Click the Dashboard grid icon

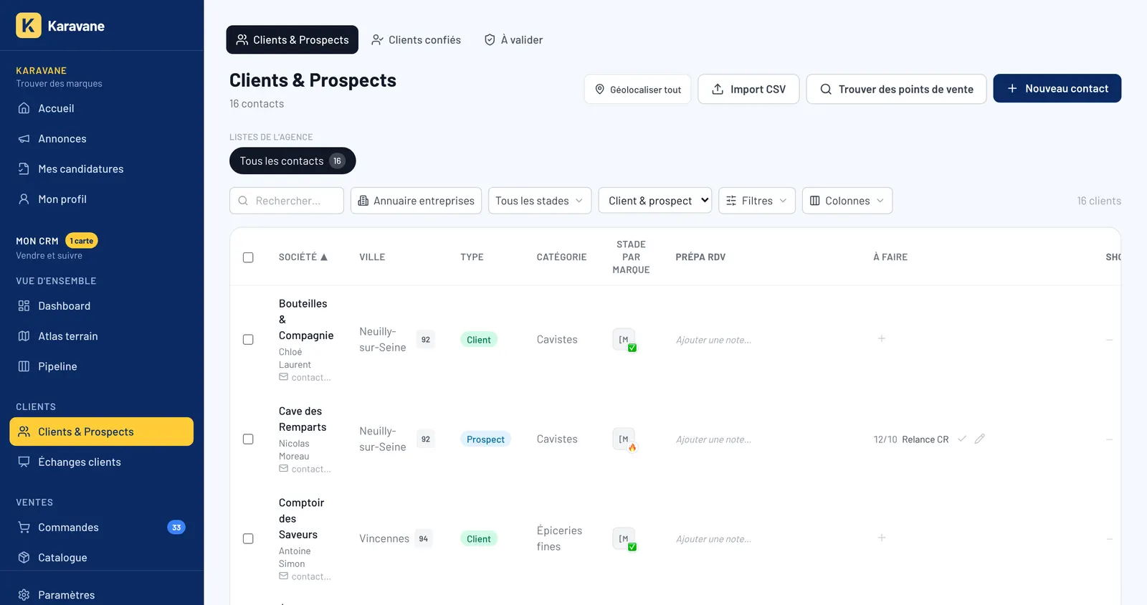click(x=24, y=306)
